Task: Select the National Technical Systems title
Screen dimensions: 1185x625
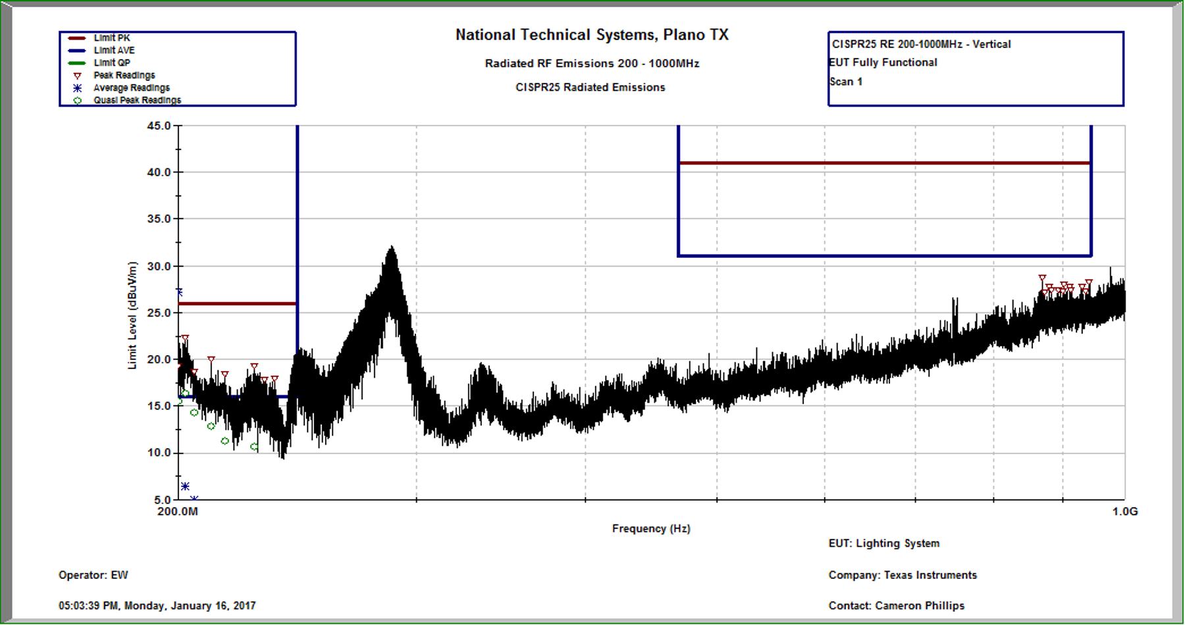Action: point(592,35)
